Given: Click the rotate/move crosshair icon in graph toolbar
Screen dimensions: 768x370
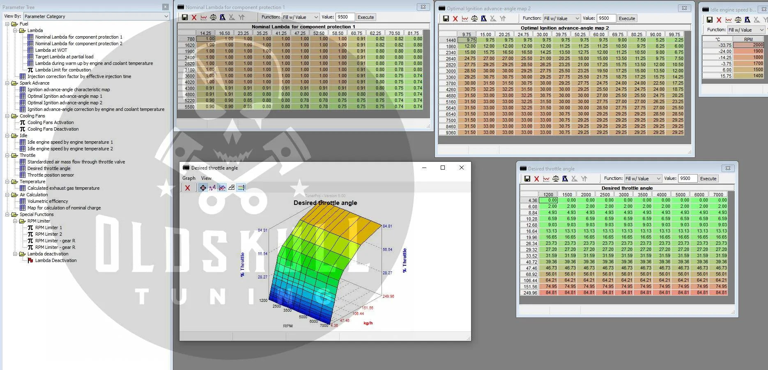Looking at the screenshot, I should pos(203,188).
